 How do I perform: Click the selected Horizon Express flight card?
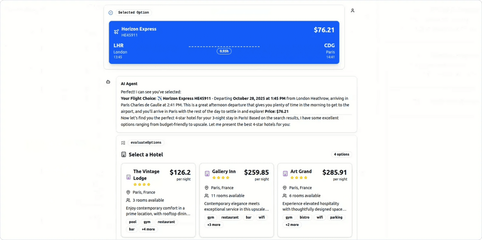[224, 43]
